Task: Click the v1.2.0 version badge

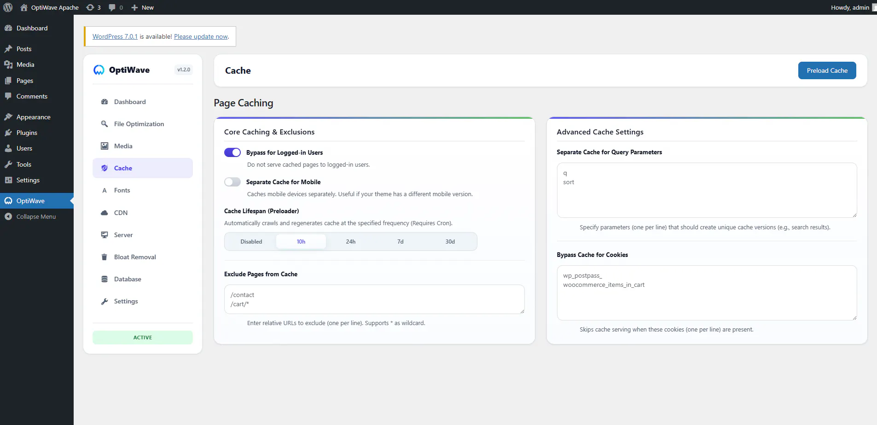Action: [184, 70]
